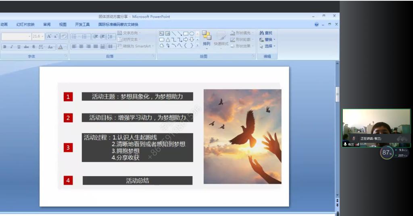413x216 pixels.
Task: Select the Freeform scribble shape
Action: (x=167, y=45)
